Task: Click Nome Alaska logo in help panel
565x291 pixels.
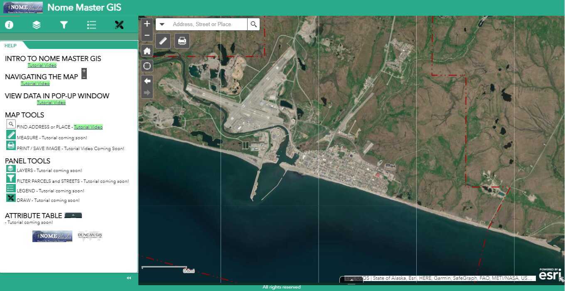Action: pyautogui.click(x=52, y=236)
